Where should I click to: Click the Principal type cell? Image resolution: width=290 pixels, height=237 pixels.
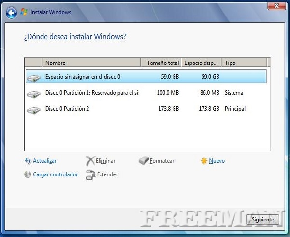235,109
